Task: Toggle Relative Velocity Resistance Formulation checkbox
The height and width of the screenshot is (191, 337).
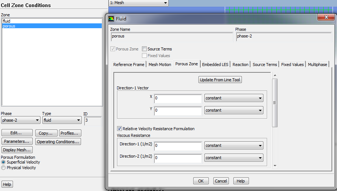Action: 119,129
